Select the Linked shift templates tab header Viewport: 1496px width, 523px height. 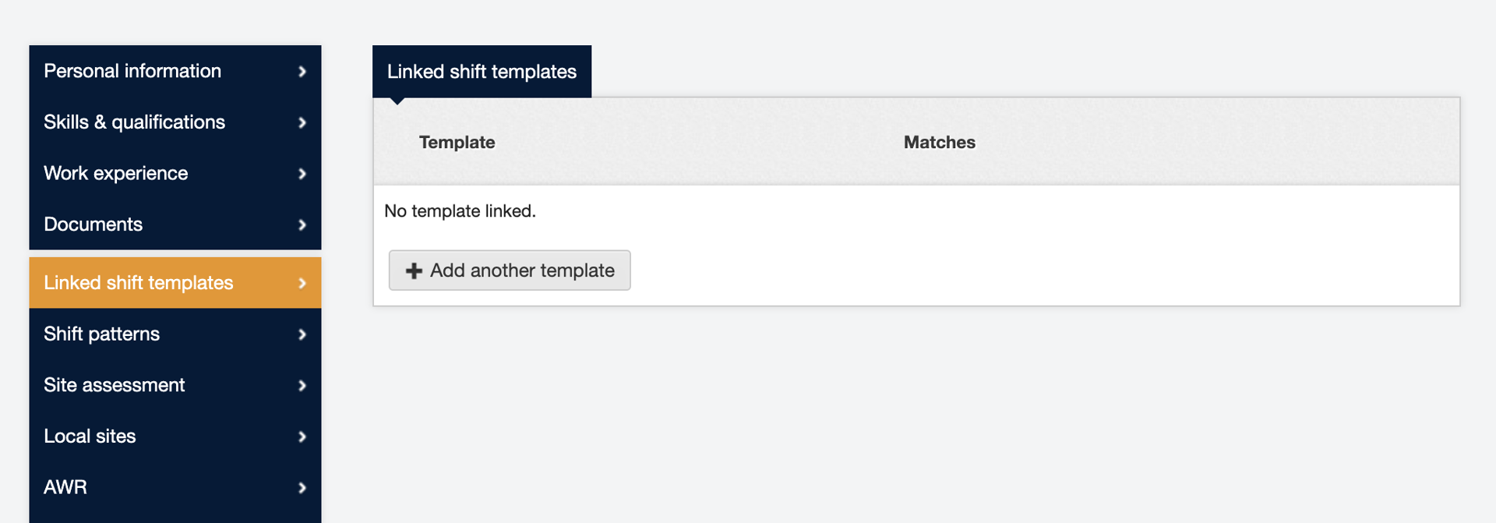pyautogui.click(x=482, y=72)
